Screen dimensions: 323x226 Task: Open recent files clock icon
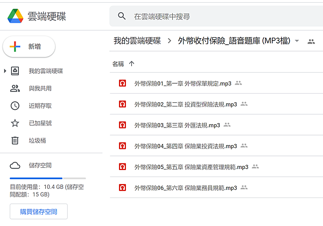(15, 106)
